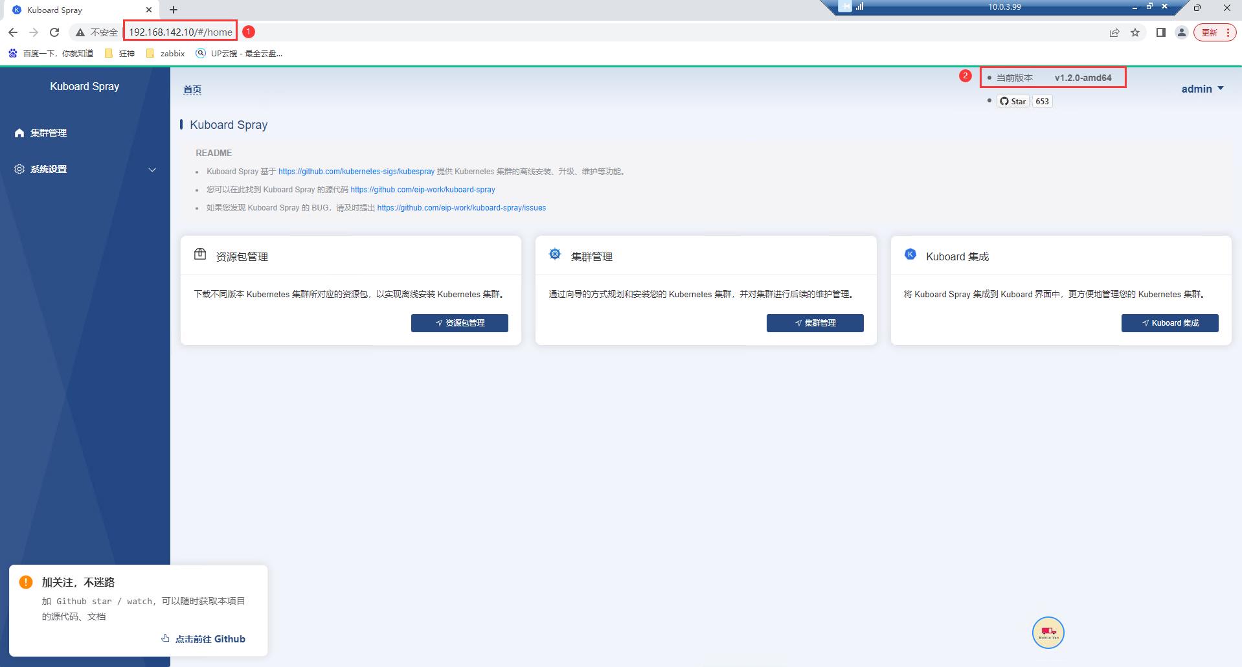Screen dimensions: 1242x667
Task: Click the 资源包管理 card title
Action: (x=242, y=256)
